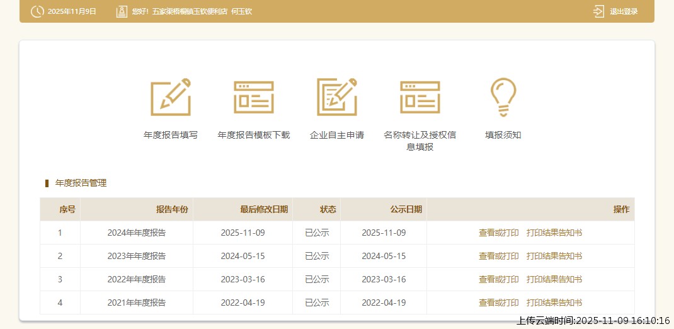The width and height of the screenshot is (674, 329).
Task: Click the 填报须知 text label
Action: [x=503, y=135]
